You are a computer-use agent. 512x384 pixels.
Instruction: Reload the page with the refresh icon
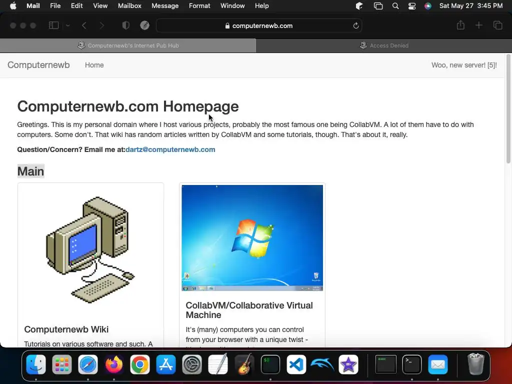click(355, 25)
